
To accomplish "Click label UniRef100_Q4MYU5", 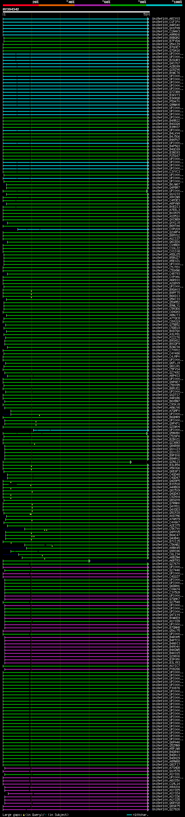I will pyautogui.click(x=166, y=532).
